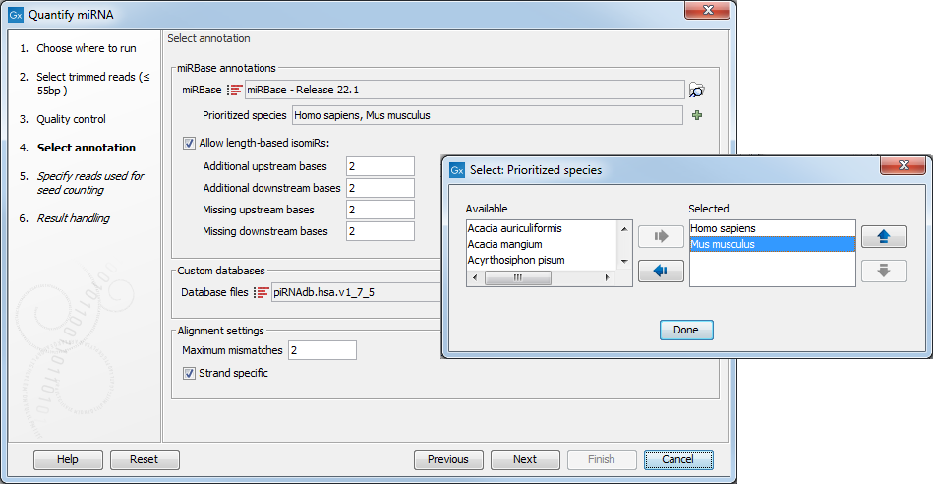Move selected species up with the up arrow
This screenshot has height=484, width=934.
(x=883, y=237)
